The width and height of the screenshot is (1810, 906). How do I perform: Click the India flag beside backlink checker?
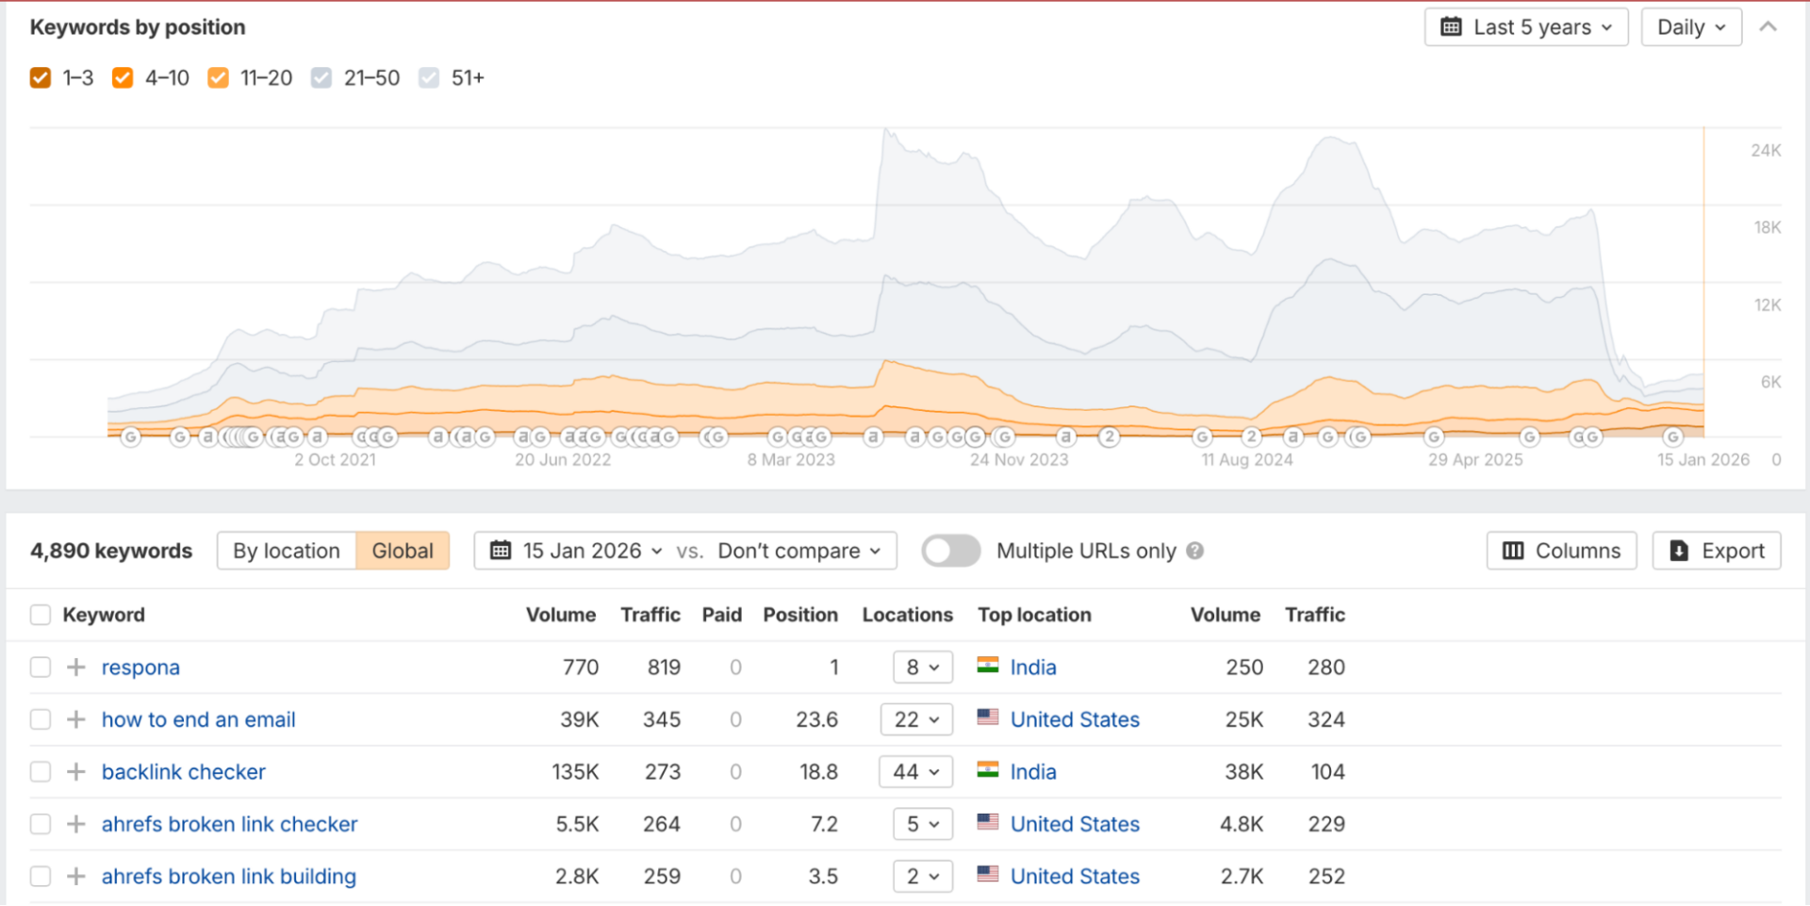(988, 771)
